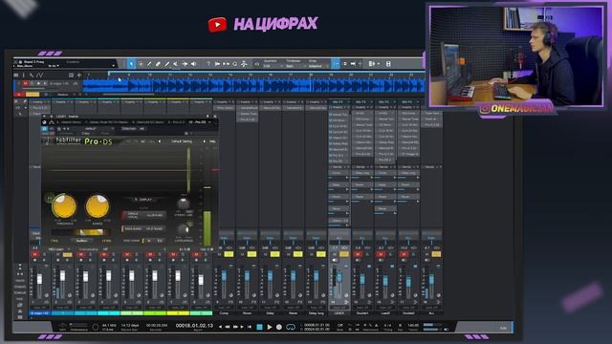This screenshot has height=344, width=612.
Task: Click the Audition button in Pro-DS
Action: [x=81, y=241]
